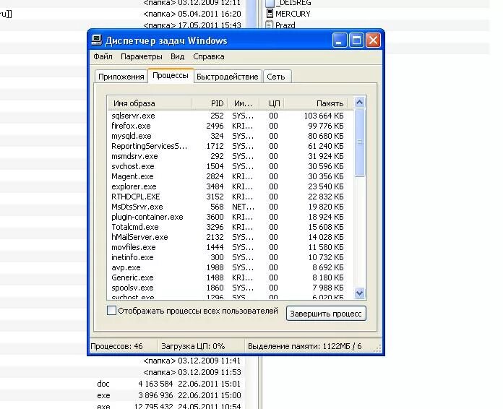Close the Task Manager window
Image resolution: width=503 pixels, height=409 pixels.
(373, 40)
